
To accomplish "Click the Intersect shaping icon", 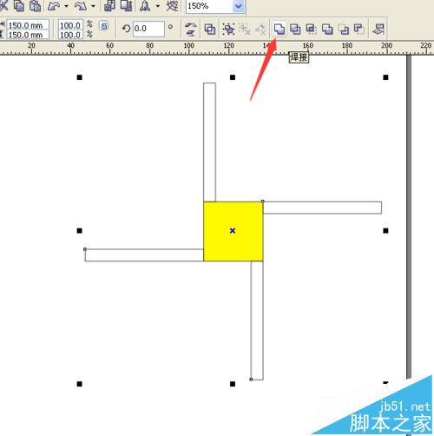I will point(312,29).
